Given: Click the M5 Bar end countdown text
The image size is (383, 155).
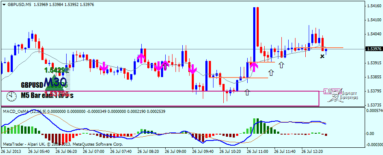Looking at the screenshot, I should click(47, 95).
